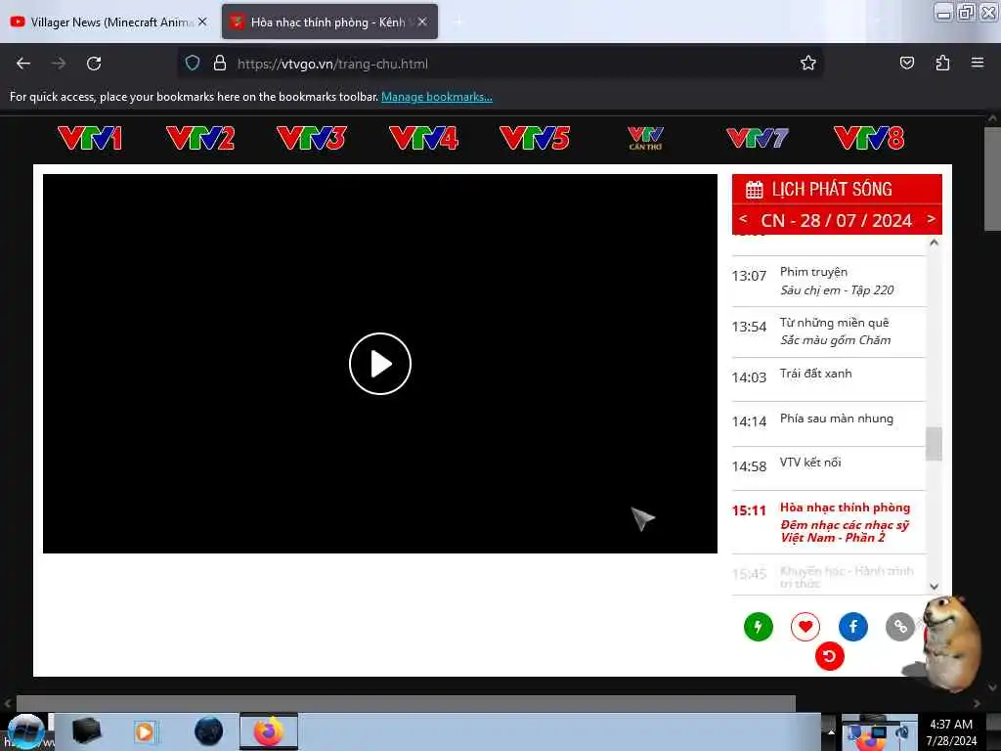Open the dark globe taskbar icon
This screenshot has width=1001, height=751.
tap(209, 731)
